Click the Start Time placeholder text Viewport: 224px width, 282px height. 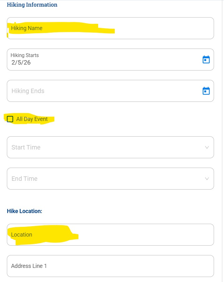coord(26,147)
